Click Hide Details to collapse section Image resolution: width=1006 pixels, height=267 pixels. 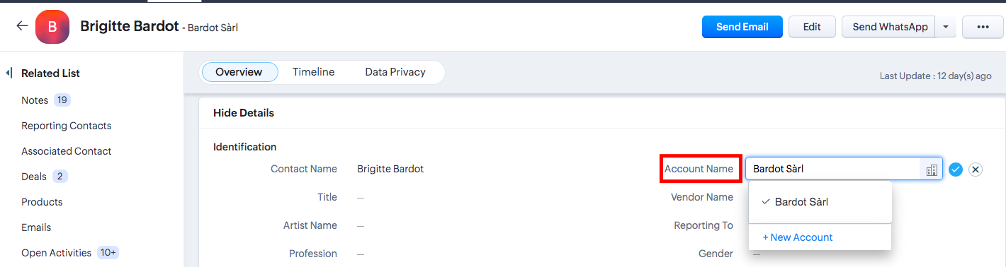244,113
